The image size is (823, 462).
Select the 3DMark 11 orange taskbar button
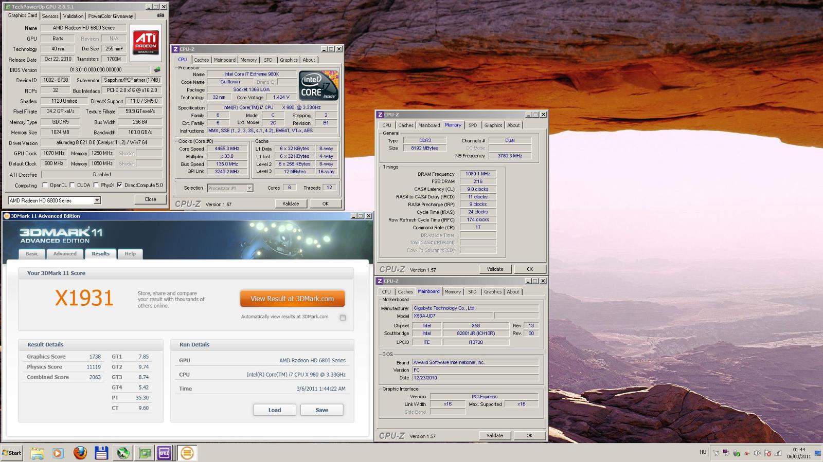(x=187, y=453)
